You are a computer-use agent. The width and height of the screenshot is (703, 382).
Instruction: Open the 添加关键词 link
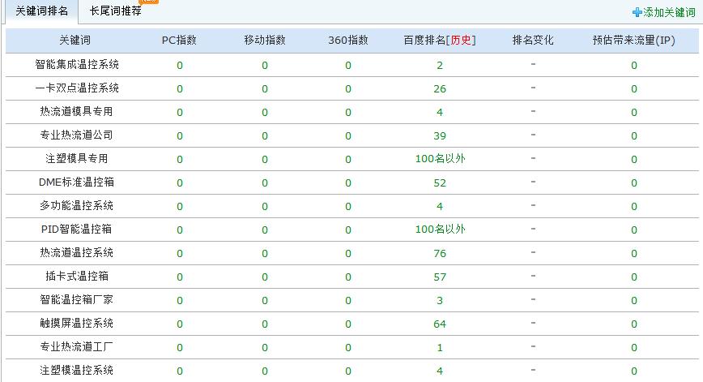[669, 12]
